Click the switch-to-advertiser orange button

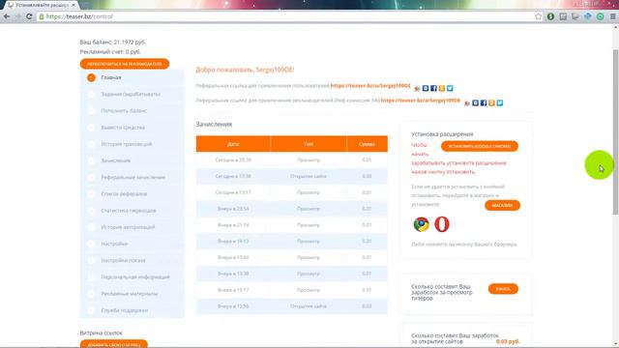point(125,64)
